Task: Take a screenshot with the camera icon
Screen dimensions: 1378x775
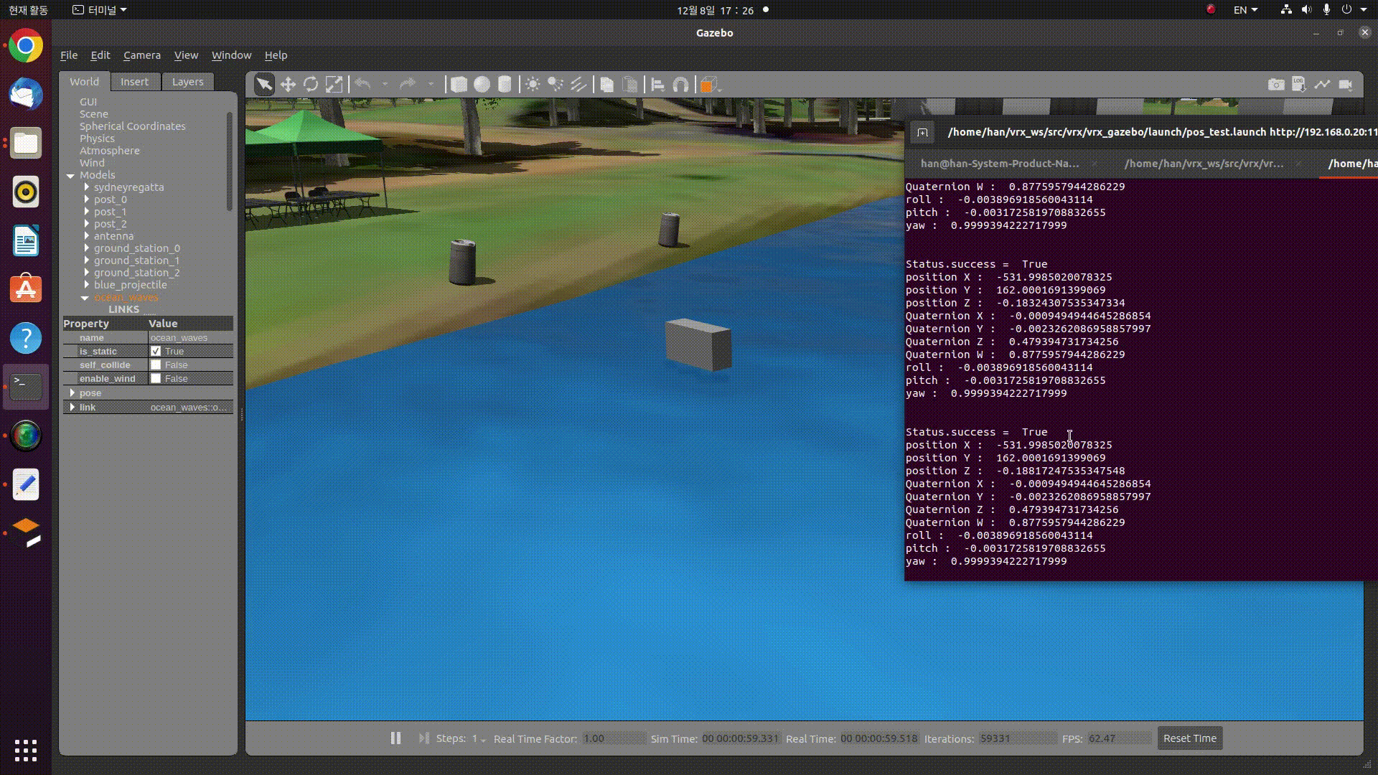Action: click(x=1277, y=84)
